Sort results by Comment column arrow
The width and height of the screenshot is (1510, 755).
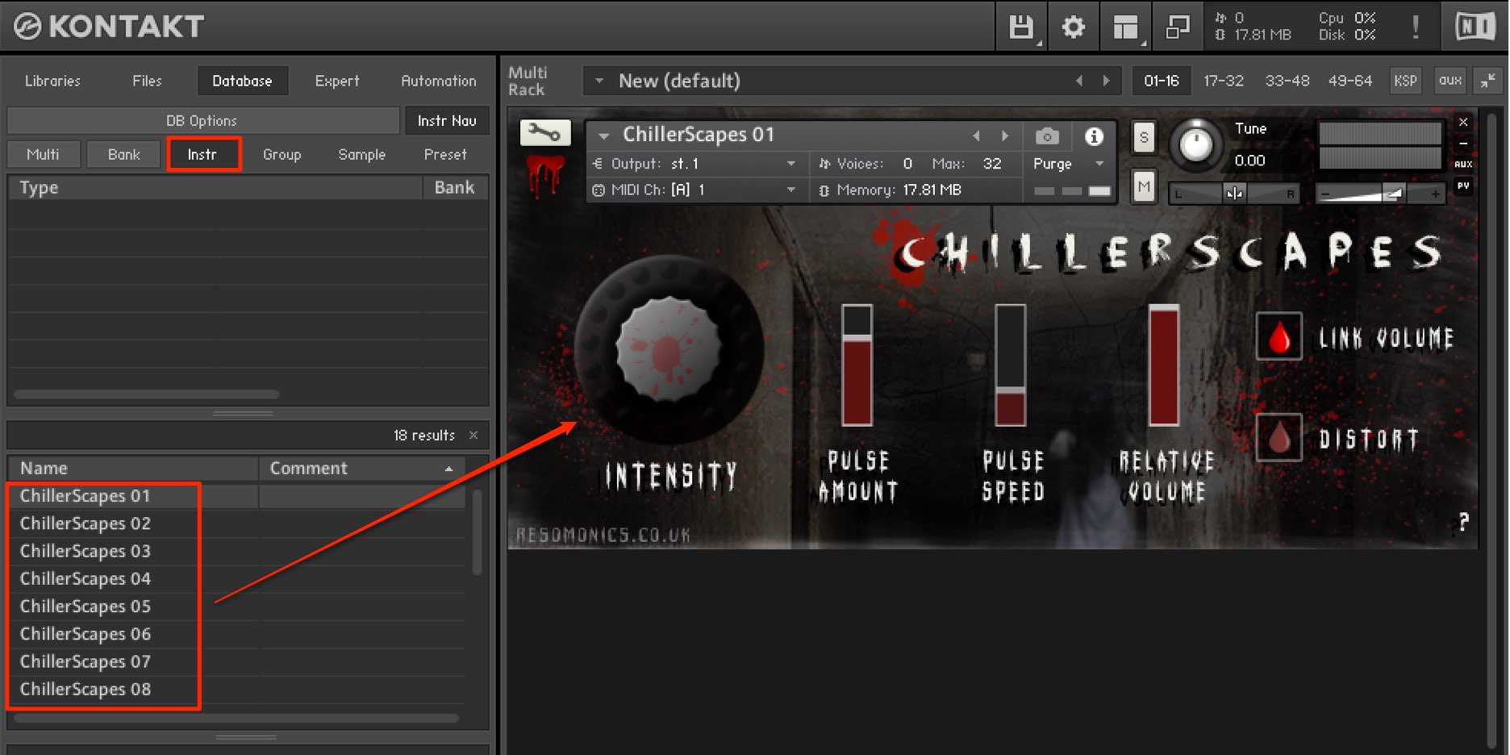point(448,469)
